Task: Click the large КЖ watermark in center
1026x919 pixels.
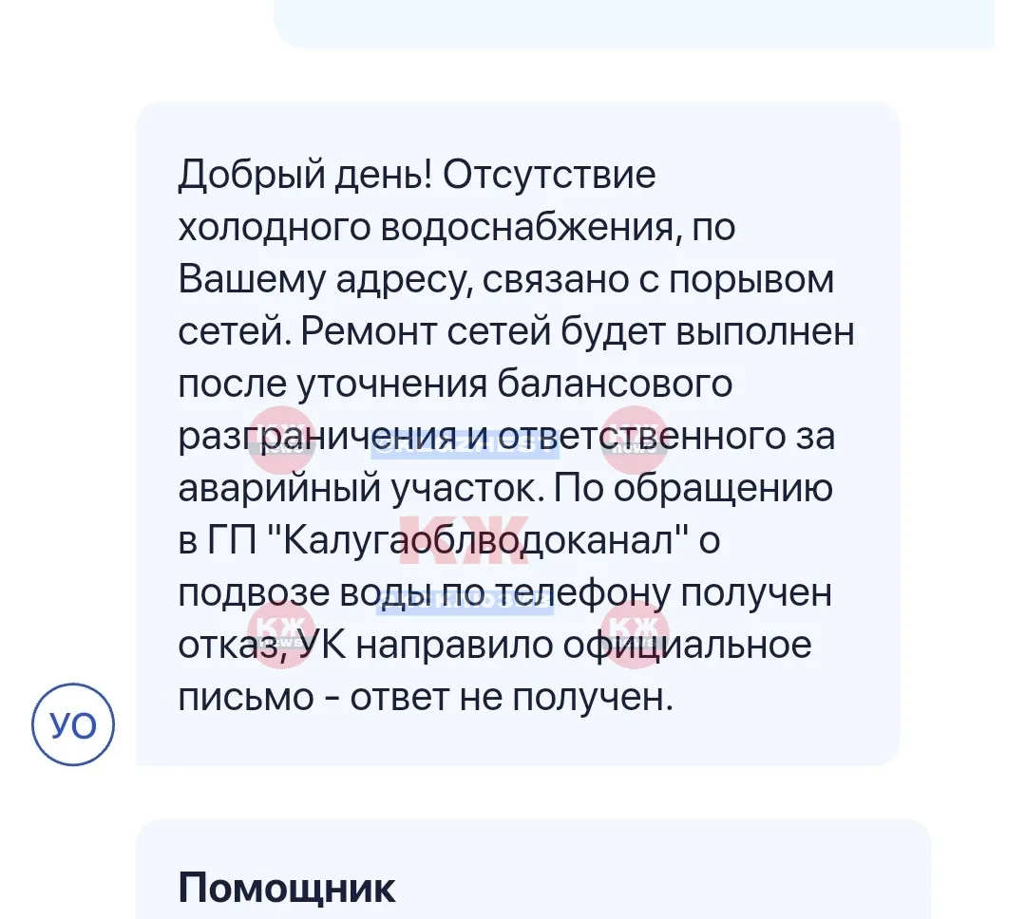Action: (465, 539)
